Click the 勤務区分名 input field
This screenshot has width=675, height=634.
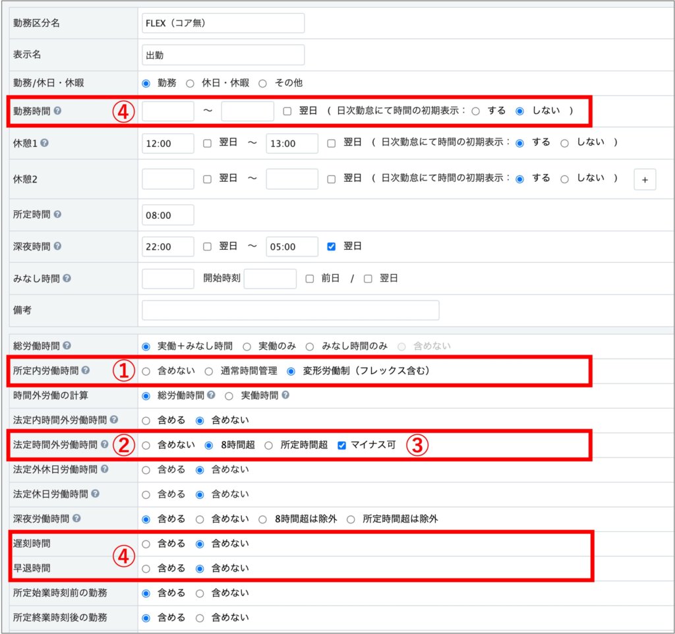point(223,23)
